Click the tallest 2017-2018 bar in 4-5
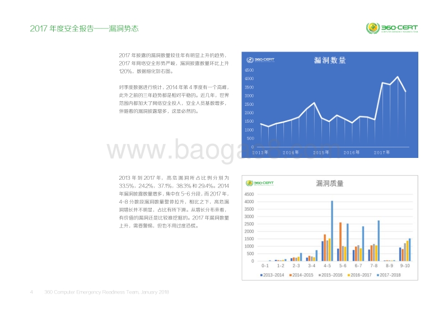 332,231
